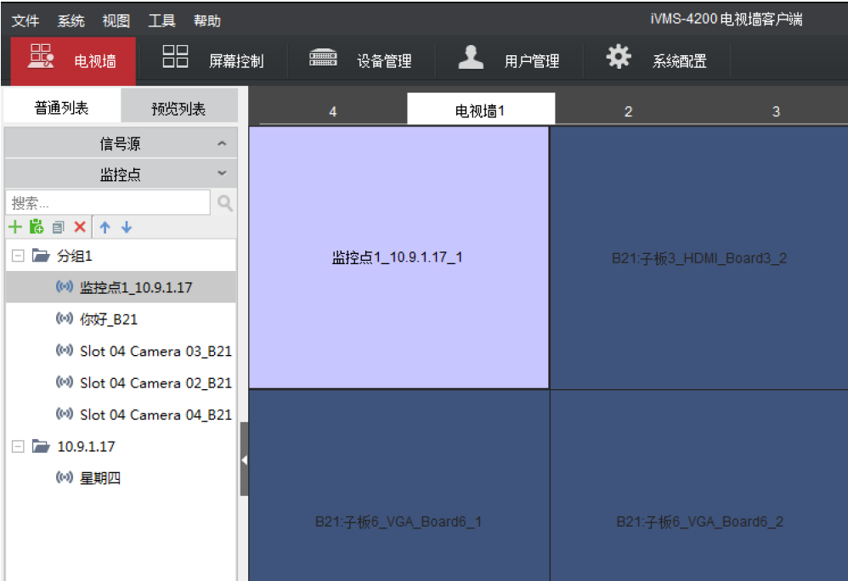Select camera 星期四 in the tree
The image size is (848, 581).
coord(99,477)
